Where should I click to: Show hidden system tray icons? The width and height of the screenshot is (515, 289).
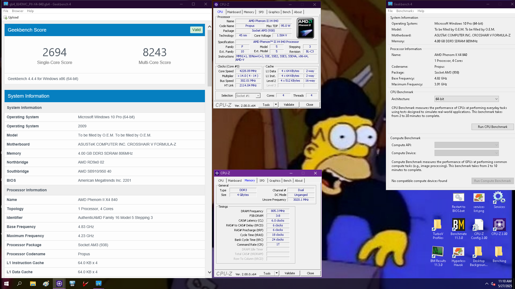click(487, 284)
